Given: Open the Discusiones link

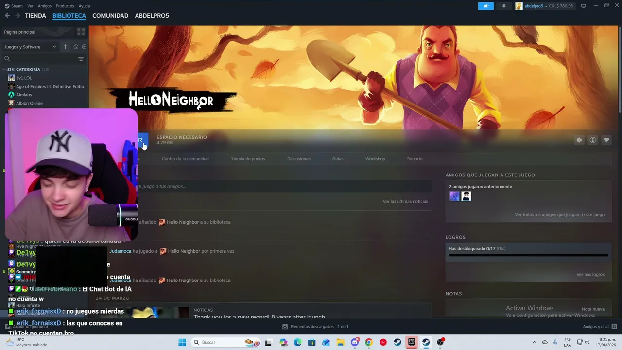Looking at the screenshot, I should (299, 159).
